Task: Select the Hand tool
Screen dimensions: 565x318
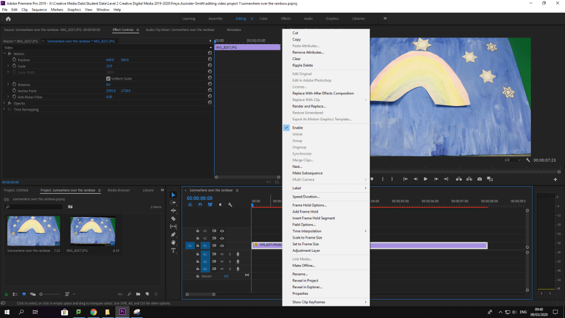Action: (x=173, y=242)
